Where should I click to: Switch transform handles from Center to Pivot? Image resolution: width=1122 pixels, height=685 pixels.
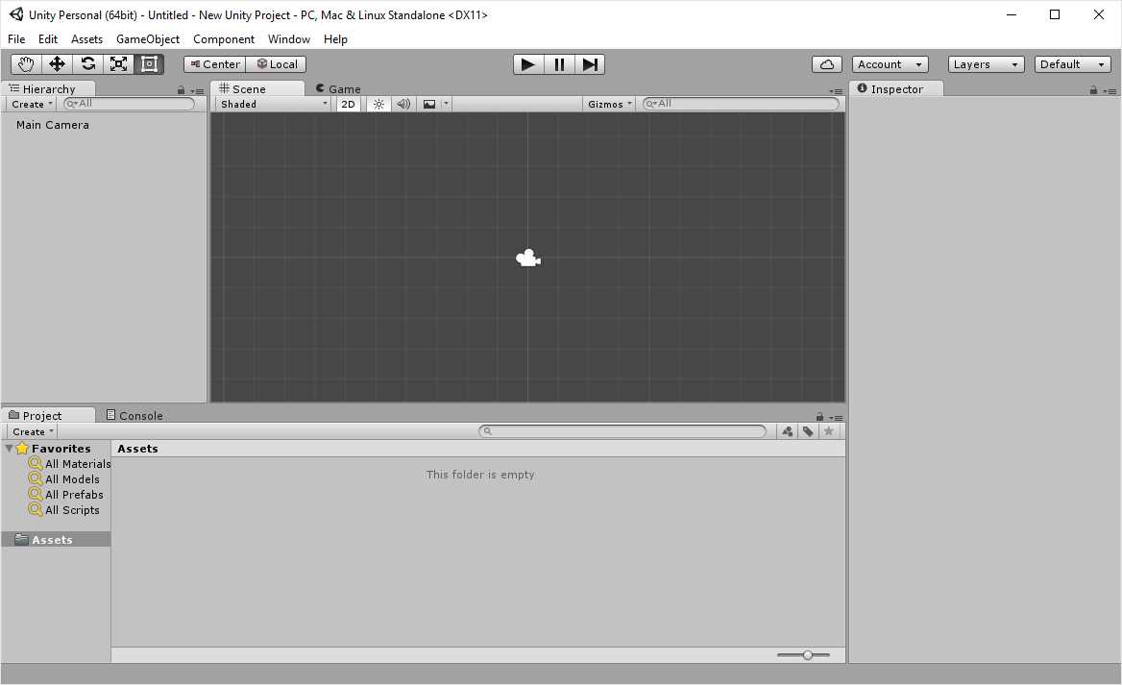pyautogui.click(x=213, y=63)
